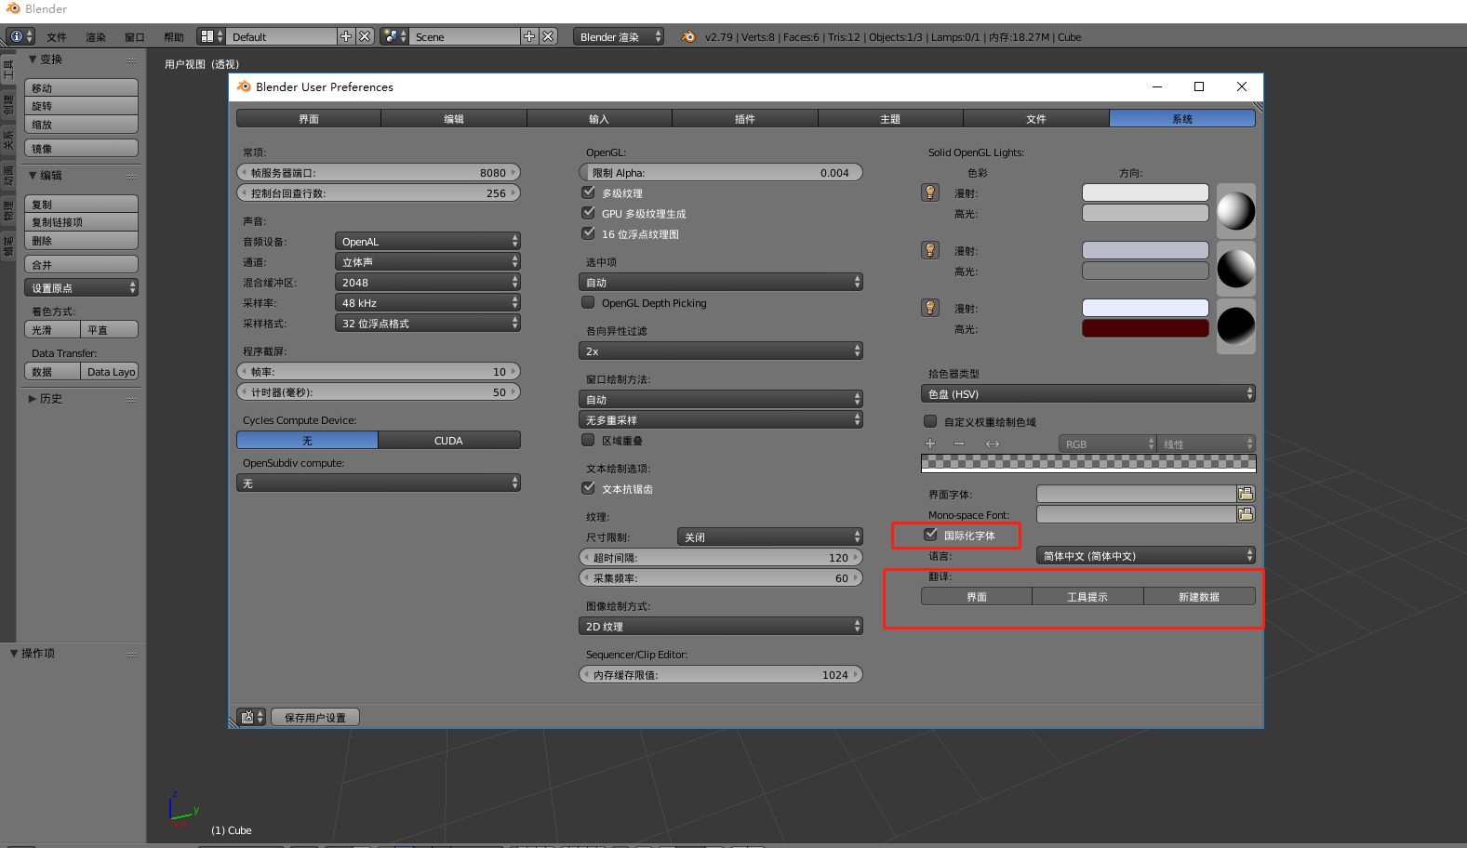This screenshot has height=848, width=1467.
Task: Enable OpenGL Depth Picking checkbox
Action: 588,302
